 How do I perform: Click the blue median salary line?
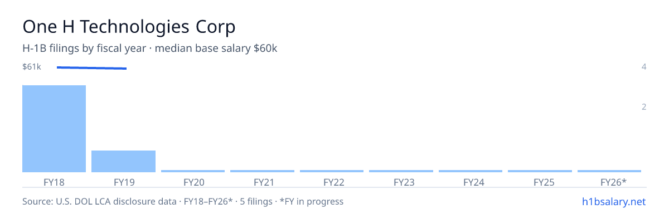(x=92, y=68)
